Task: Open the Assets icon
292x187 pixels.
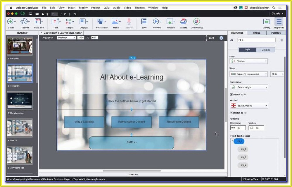Action: point(183,22)
